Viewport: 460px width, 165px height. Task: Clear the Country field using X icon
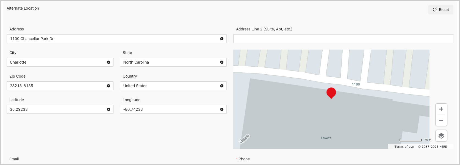[x=221, y=86]
